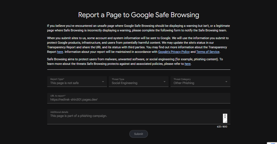Open Google's Privacy Policy link
This screenshot has height=144, width=277.
click(x=174, y=52)
